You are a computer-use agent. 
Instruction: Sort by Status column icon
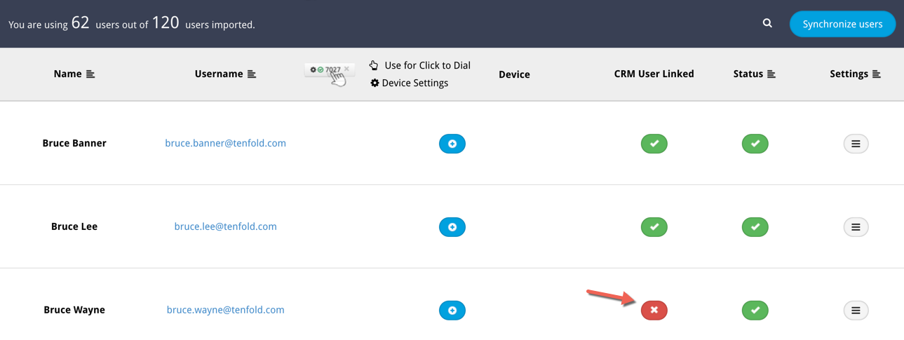point(771,74)
